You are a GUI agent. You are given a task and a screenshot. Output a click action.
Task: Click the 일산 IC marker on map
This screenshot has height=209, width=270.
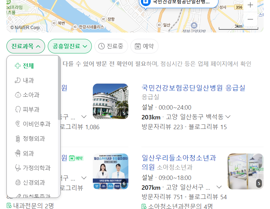[x=159, y=25]
